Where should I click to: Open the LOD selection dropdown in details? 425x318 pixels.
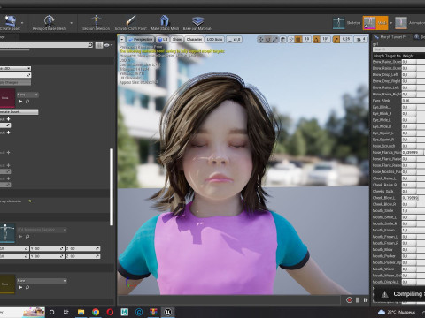(x=15, y=68)
